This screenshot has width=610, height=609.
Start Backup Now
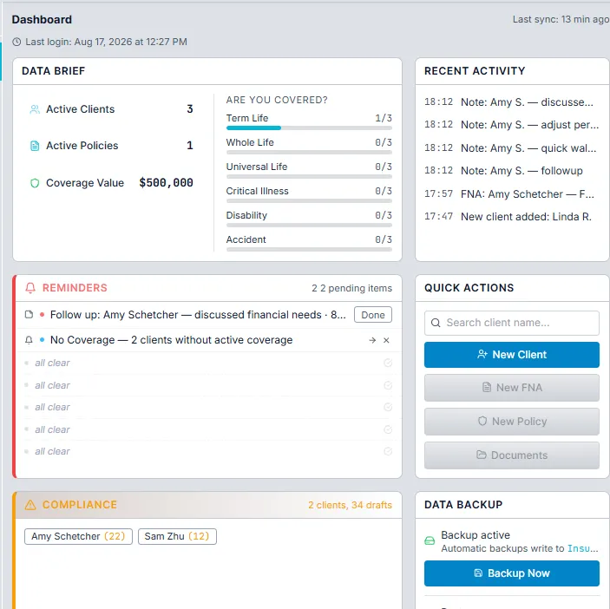click(x=512, y=573)
